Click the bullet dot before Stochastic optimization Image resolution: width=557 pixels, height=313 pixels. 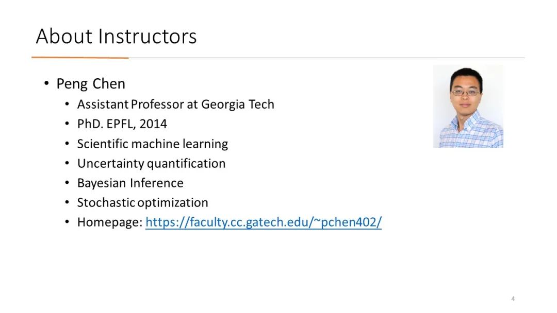[68, 202]
